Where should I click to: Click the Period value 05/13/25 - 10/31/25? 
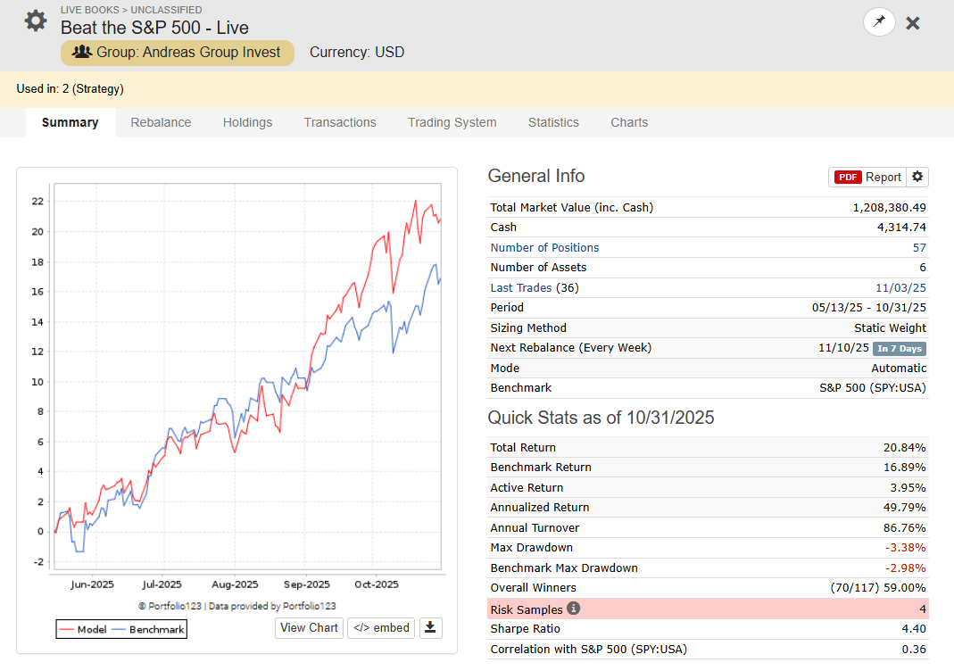coord(869,307)
